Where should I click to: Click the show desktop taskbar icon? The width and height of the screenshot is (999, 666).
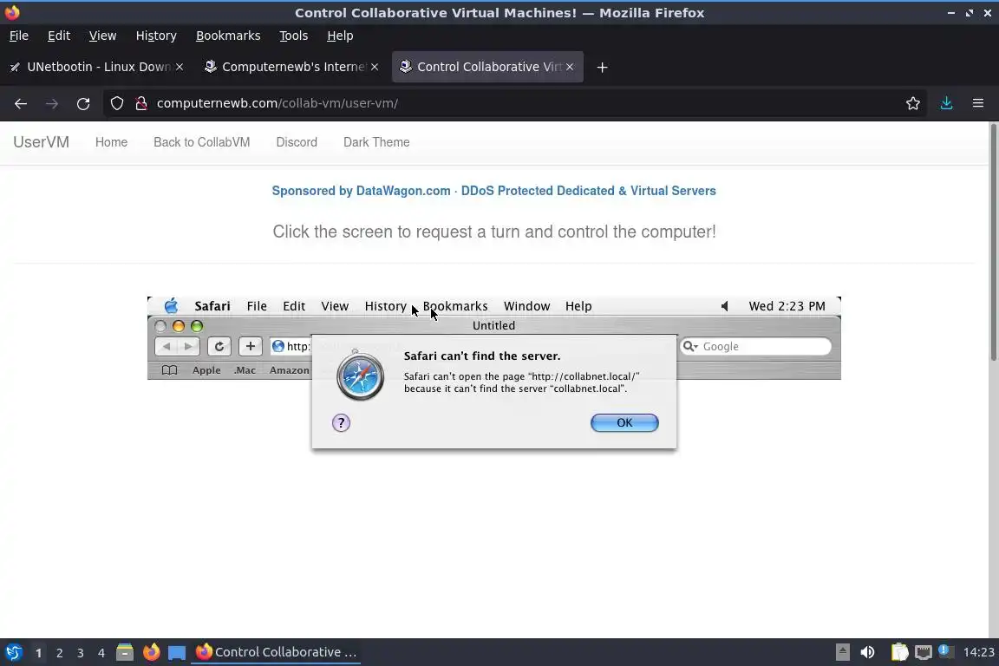pyautogui.click(x=177, y=653)
